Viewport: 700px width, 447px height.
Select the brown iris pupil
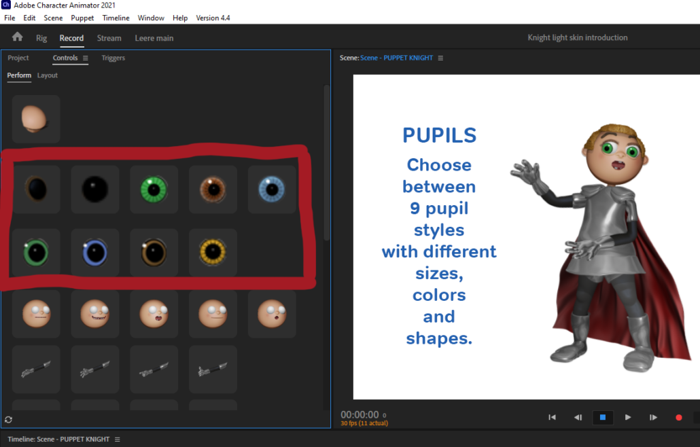[213, 189]
